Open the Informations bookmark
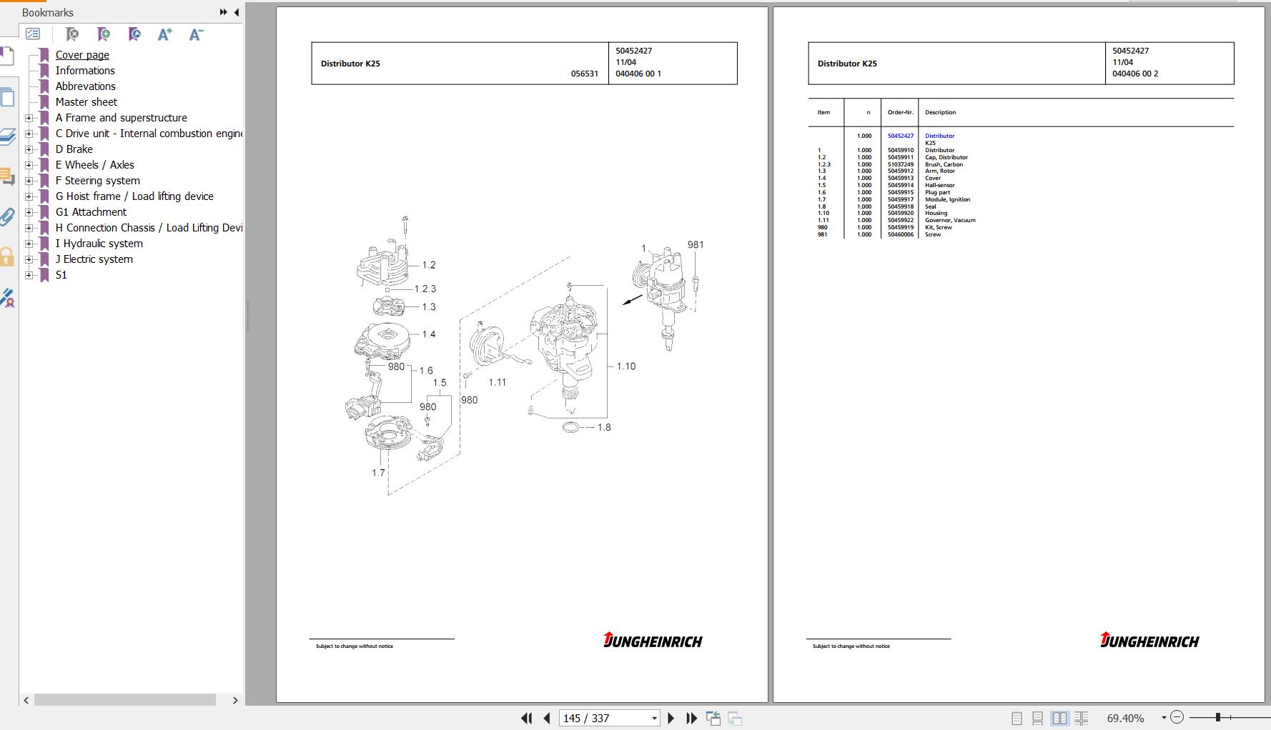The image size is (1271, 730). point(85,71)
